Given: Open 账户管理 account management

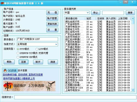Looking at the screenshot, I should pyautogui.click(x=52, y=18).
